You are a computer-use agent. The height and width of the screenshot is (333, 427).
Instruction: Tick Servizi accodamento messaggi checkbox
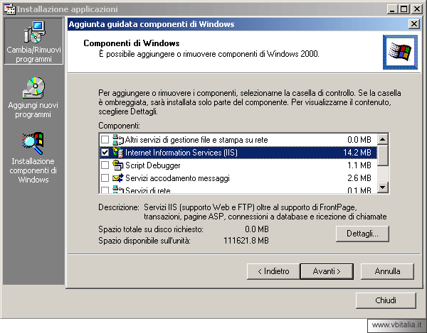[105, 178]
